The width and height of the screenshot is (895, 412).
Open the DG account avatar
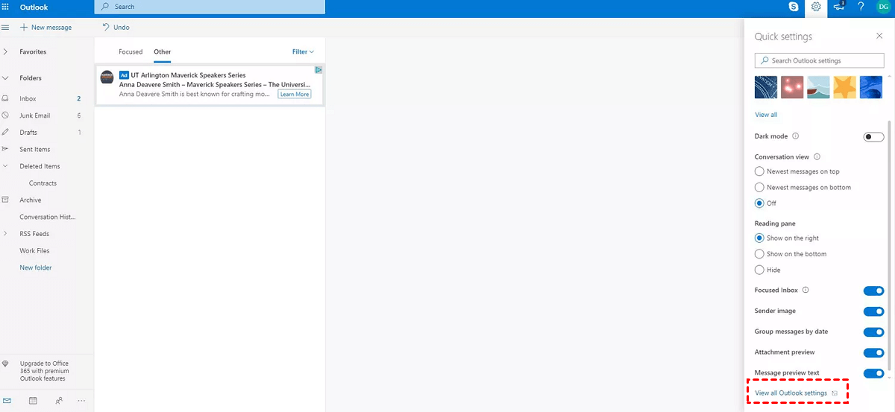(883, 7)
